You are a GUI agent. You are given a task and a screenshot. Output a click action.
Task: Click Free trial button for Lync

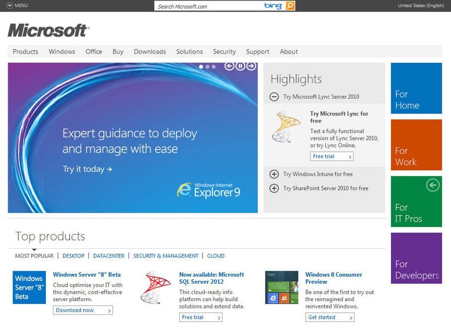[x=332, y=156]
